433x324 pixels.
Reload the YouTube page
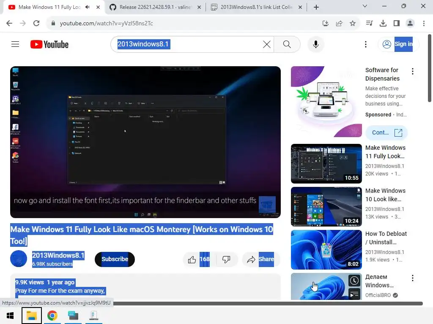click(36, 23)
